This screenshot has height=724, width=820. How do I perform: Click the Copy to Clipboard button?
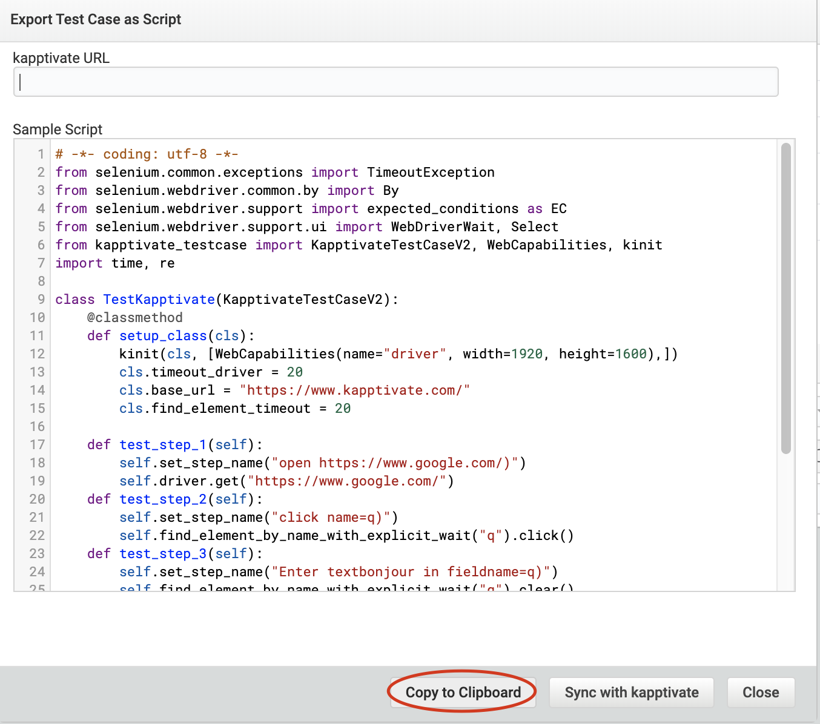point(463,693)
